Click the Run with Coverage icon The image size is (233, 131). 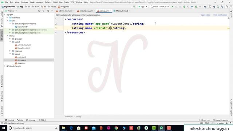(x=188, y=7)
